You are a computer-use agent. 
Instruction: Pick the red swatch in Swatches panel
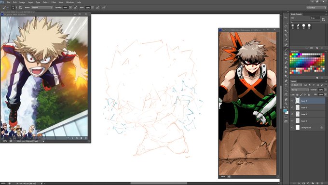click(290, 54)
